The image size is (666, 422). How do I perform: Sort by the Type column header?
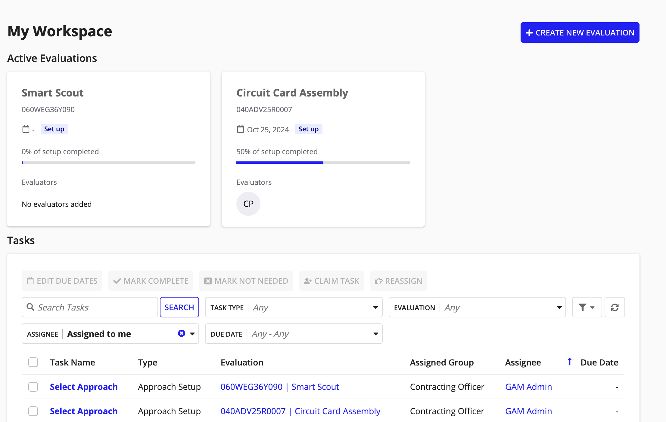point(148,362)
